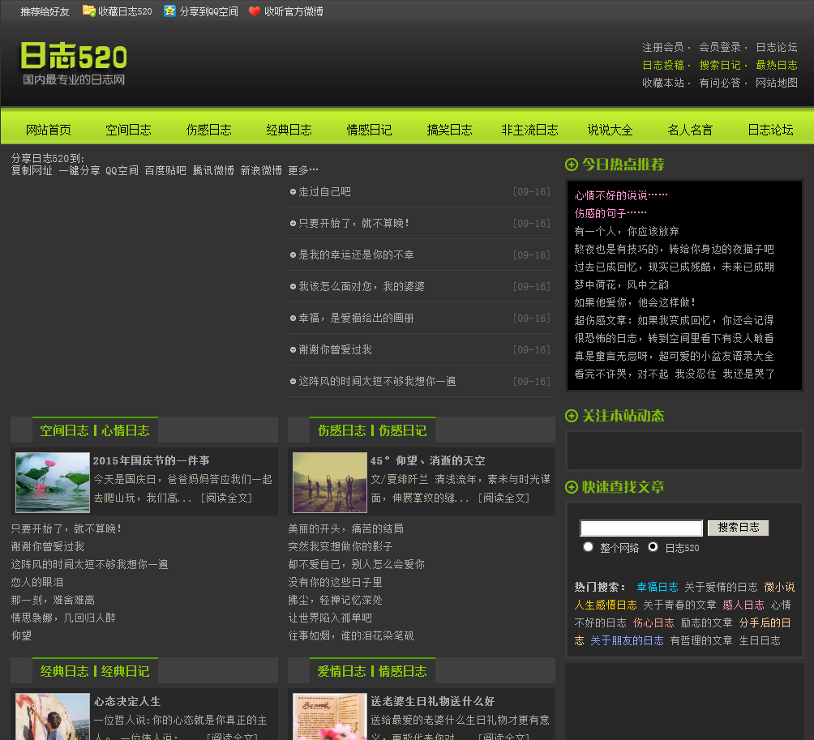Click the star icon beside 分享到QQ空间
The width and height of the screenshot is (814, 740).
click(x=169, y=11)
